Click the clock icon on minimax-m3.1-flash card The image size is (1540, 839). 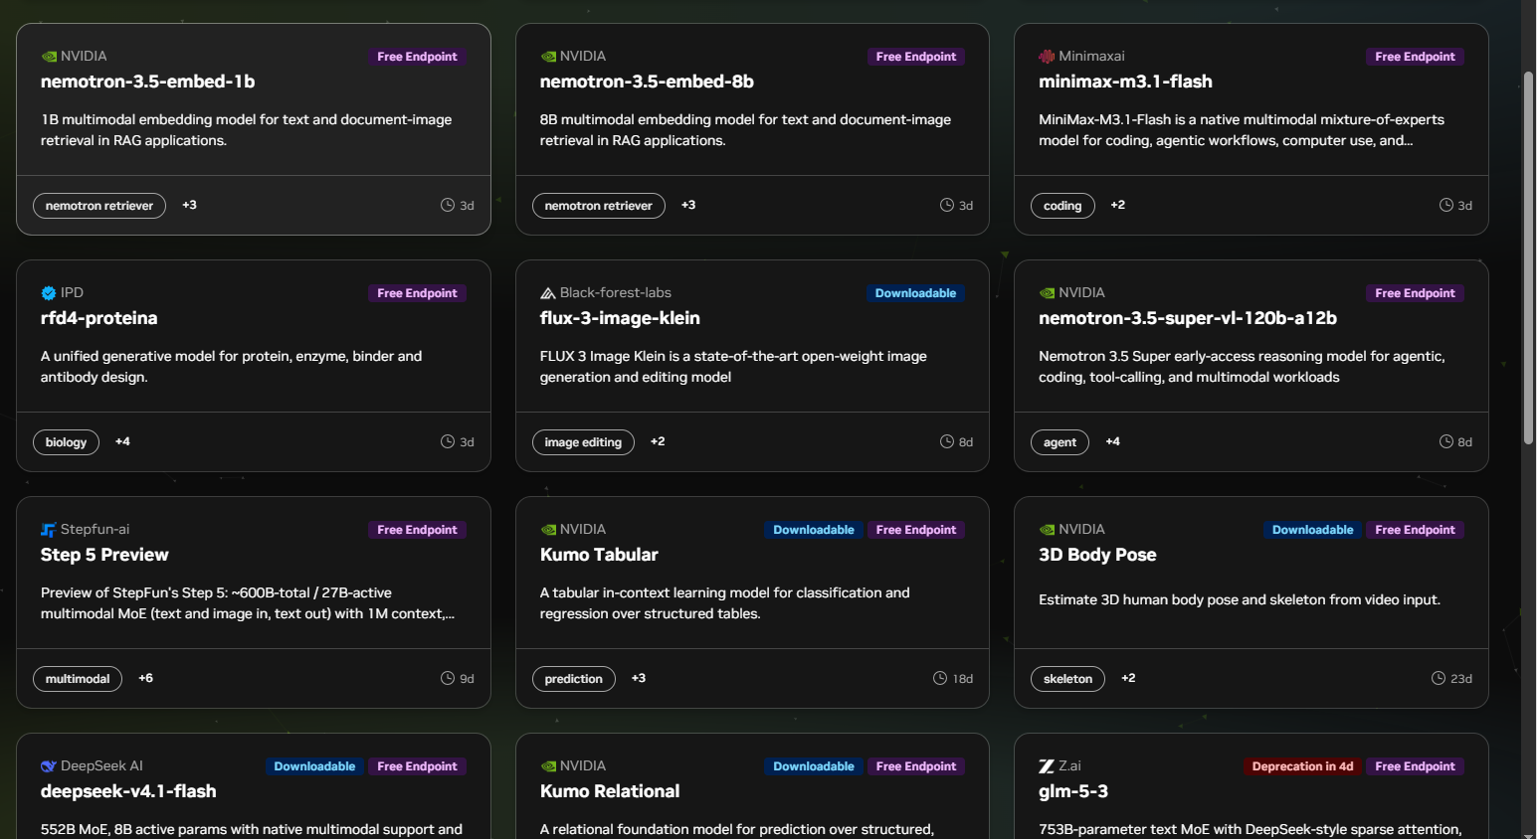(x=1446, y=205)
